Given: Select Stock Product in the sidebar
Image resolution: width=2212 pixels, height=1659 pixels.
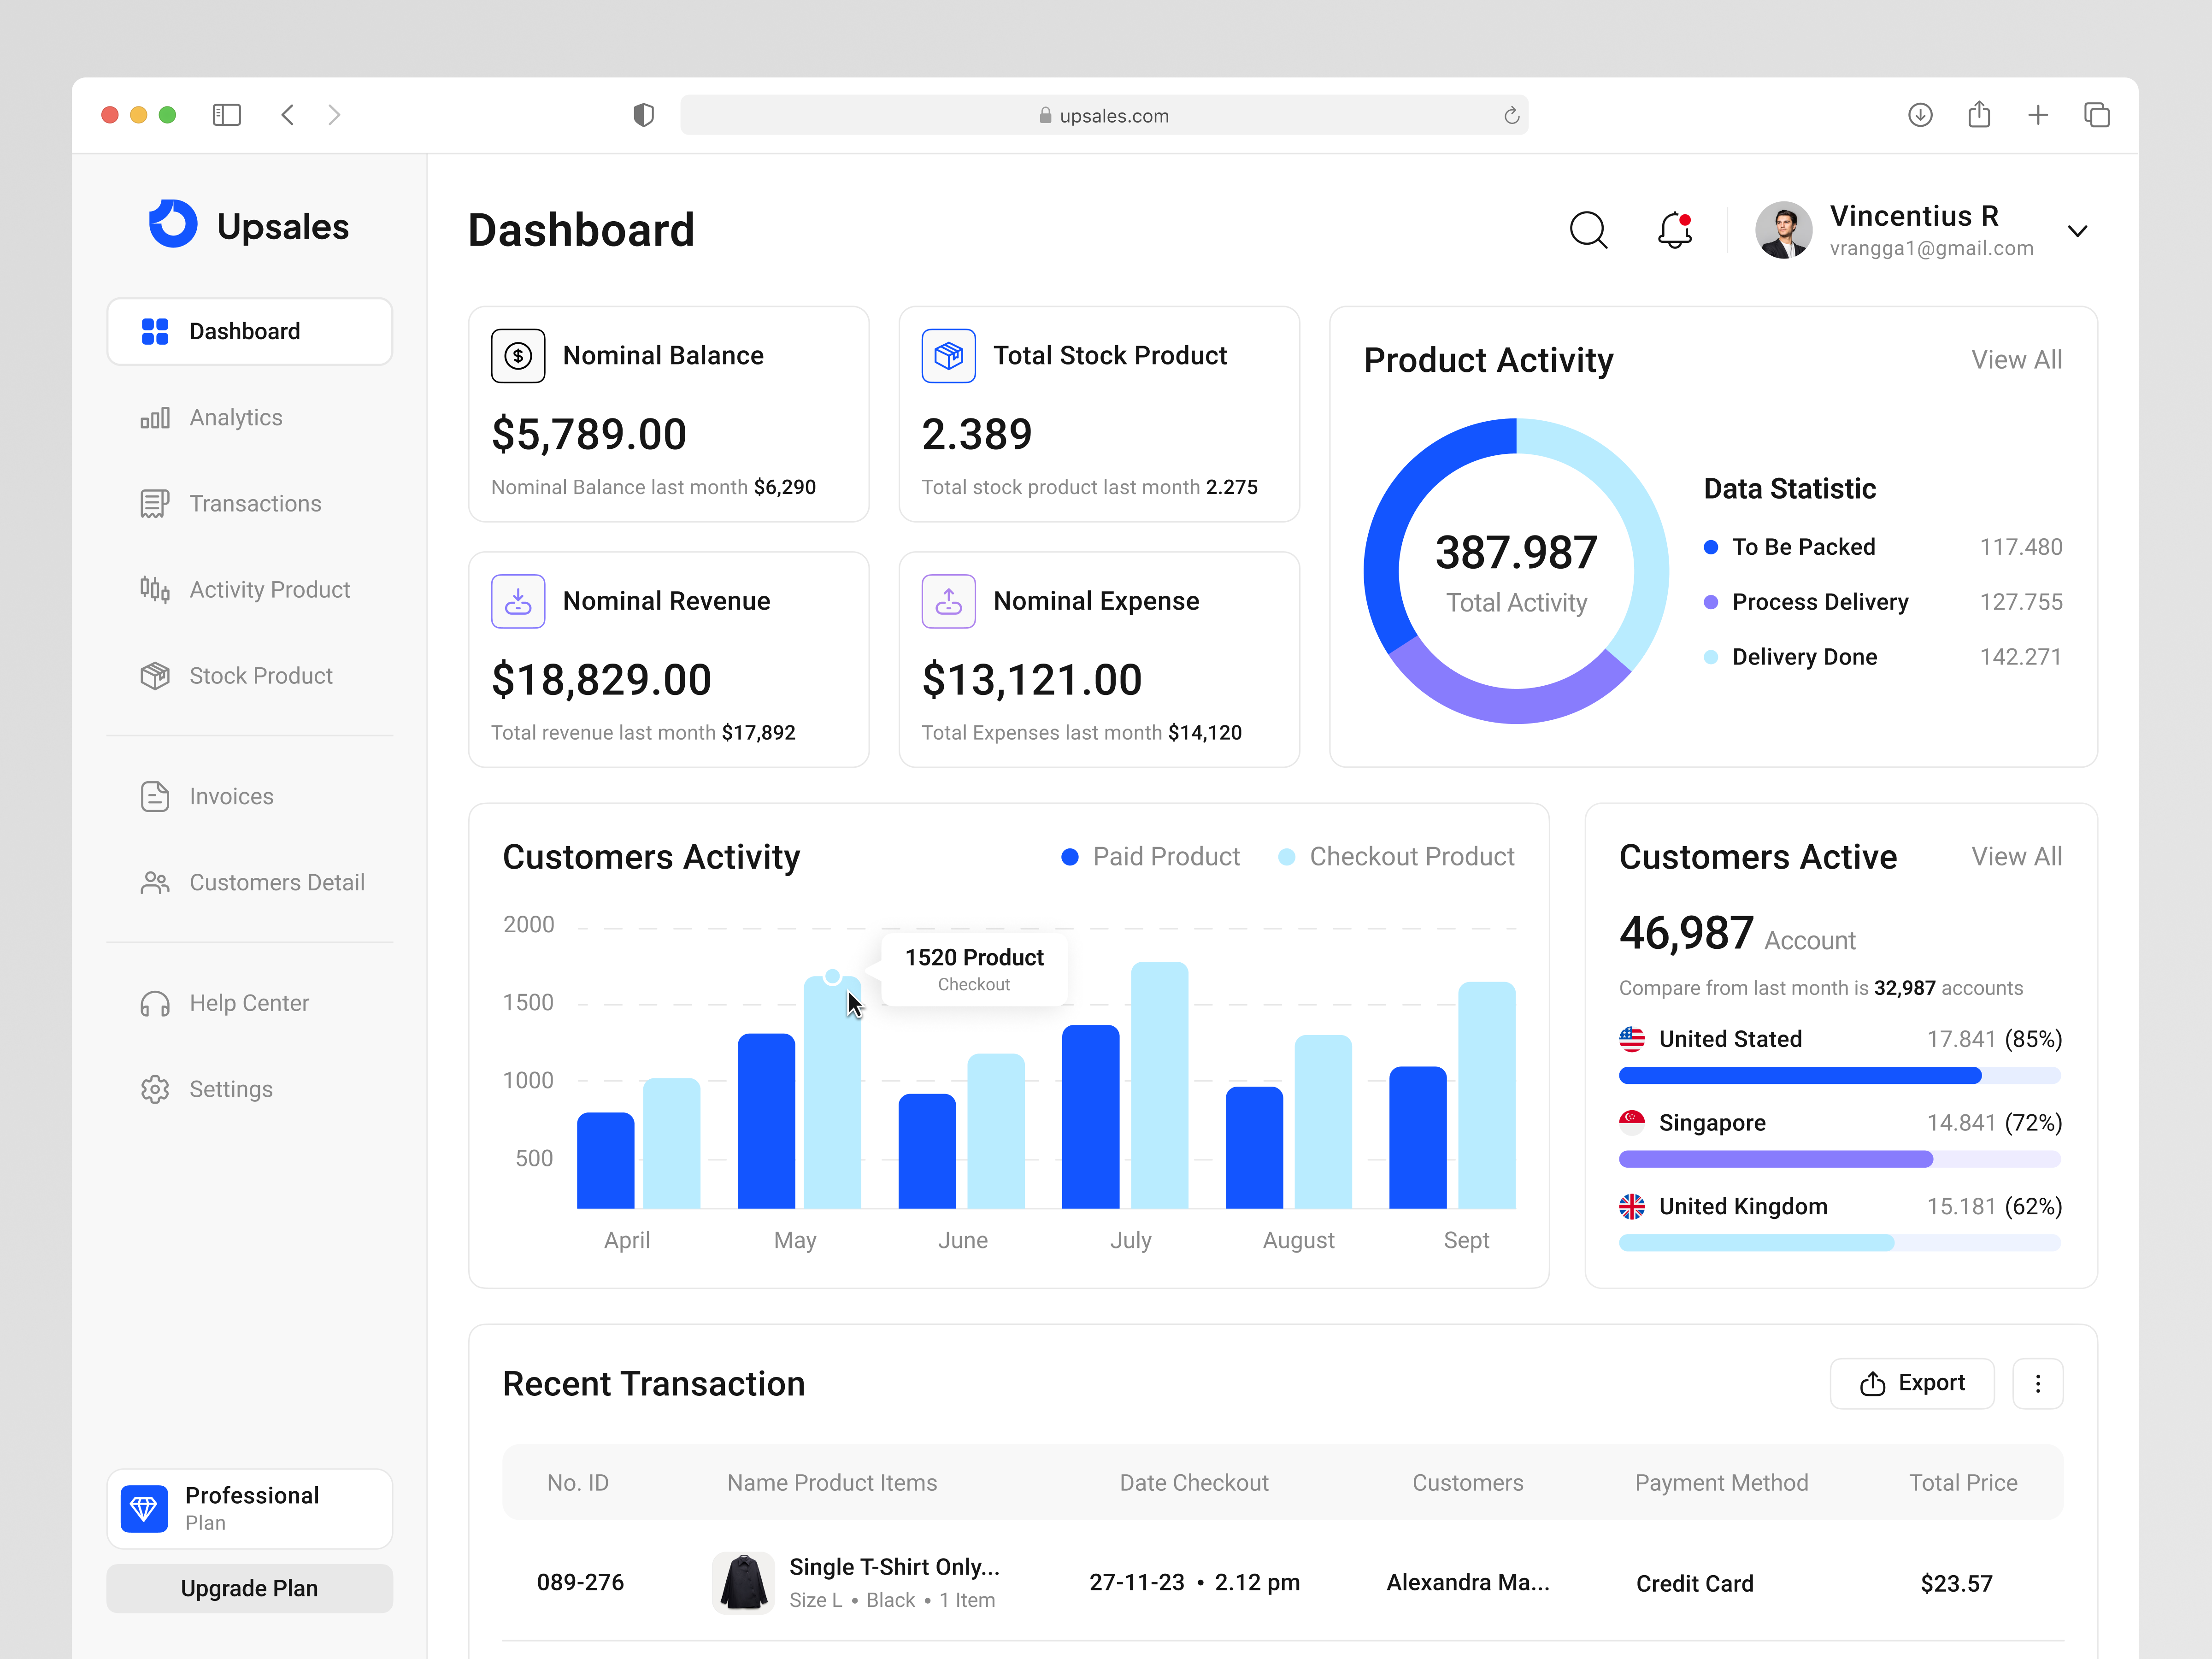Looking at the screenshot, I should coord(260,675).
